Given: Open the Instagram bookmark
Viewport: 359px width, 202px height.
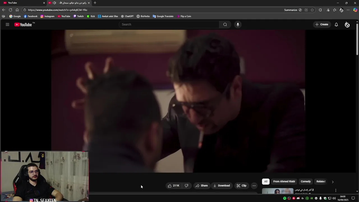Looking at the screenshot, I should pyautogui.click(x=47, y=16).
